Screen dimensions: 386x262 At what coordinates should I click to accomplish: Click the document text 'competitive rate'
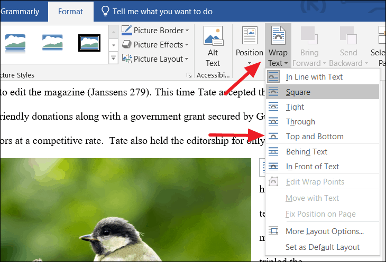[67, 141]
